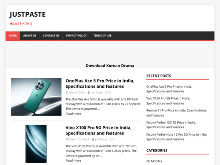Click comment bubble icon on Vivo post
Screen dimensions: 220x165
111,139
